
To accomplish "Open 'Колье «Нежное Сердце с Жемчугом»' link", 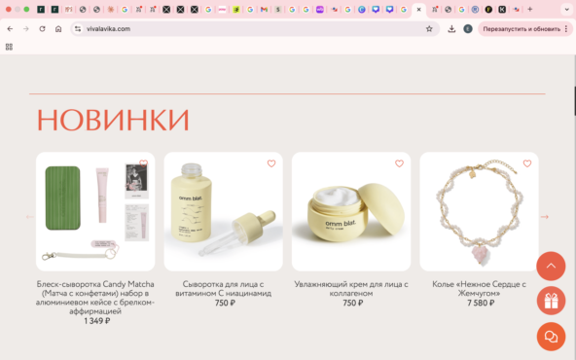I will click(479, 289).
